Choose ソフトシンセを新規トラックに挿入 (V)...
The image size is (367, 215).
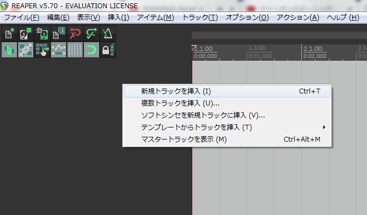point(227,115)
